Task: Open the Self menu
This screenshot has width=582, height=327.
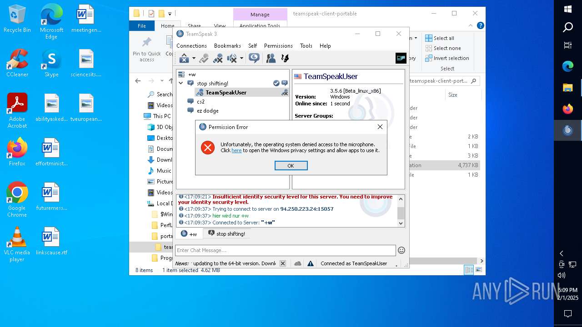Action: pyautogui.click(x=252, y=46)
